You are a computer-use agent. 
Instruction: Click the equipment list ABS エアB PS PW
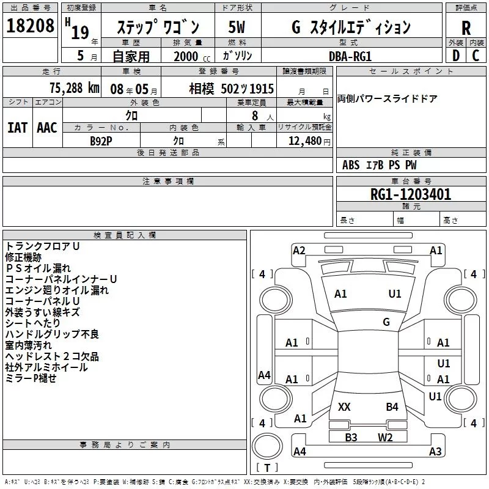pos(379,165)
